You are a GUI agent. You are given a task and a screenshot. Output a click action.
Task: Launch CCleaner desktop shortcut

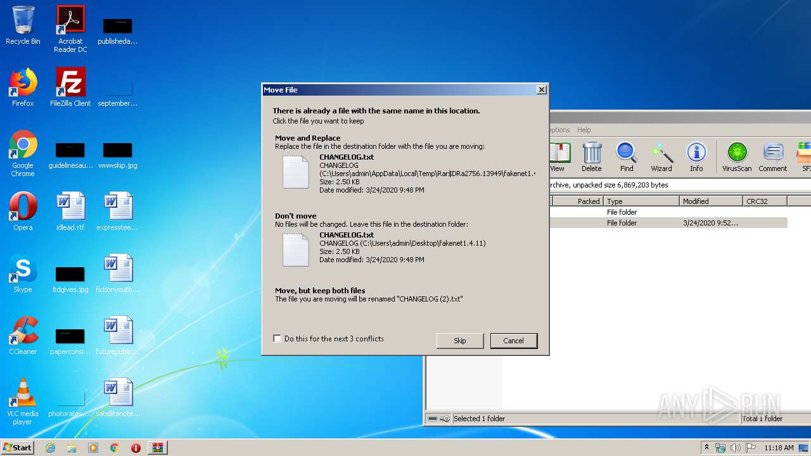click(x=23, y=336)
